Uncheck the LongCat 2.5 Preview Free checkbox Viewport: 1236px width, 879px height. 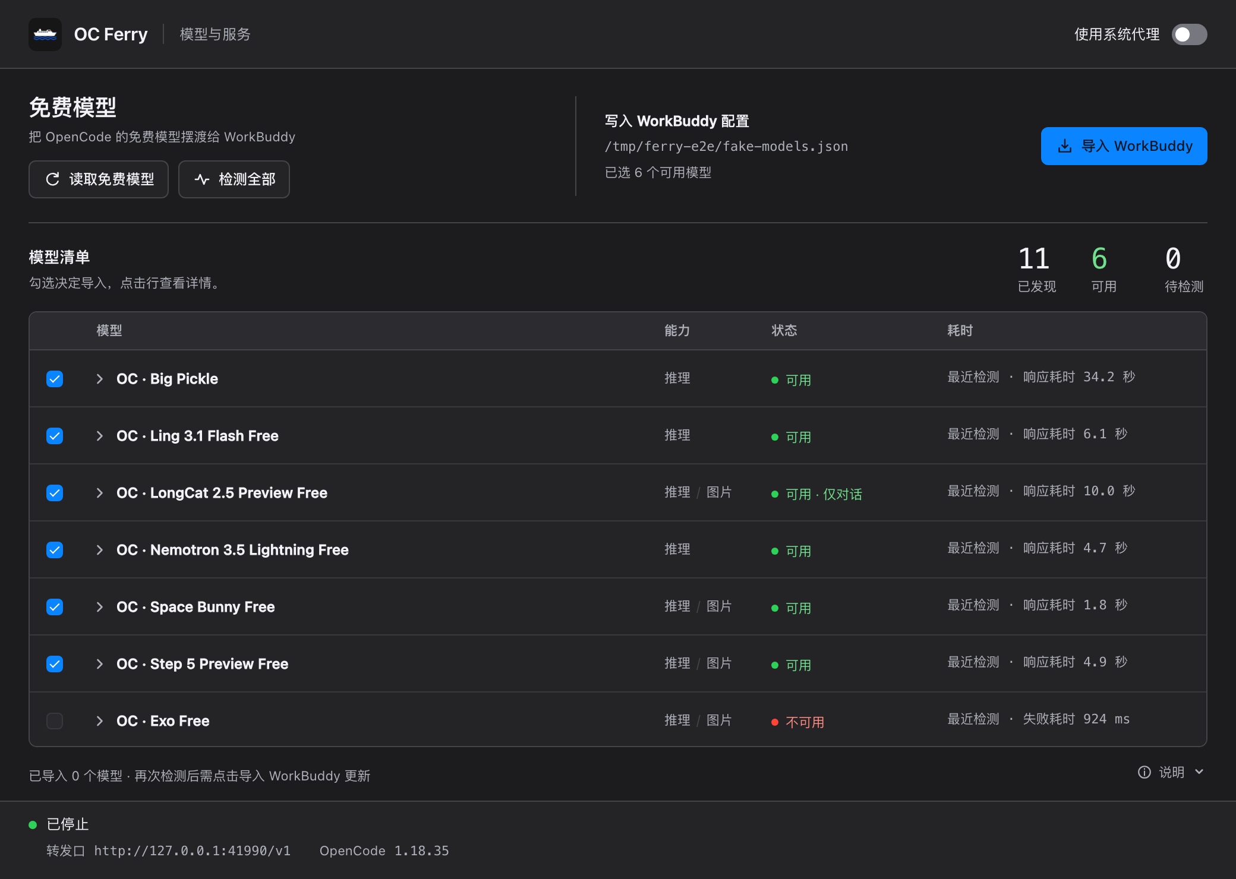55,493
